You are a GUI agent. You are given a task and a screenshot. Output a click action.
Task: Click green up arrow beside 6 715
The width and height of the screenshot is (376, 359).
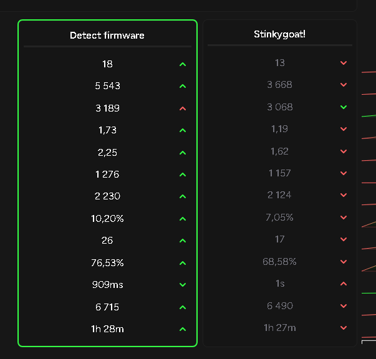tap(183, 307)
